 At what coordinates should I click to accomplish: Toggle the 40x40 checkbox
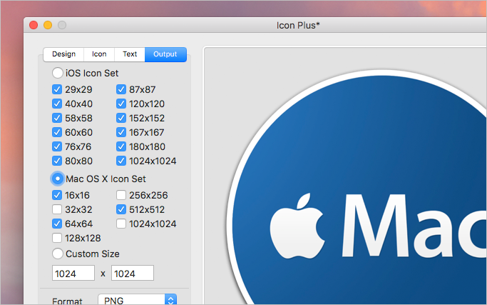[x=57, y=104]
